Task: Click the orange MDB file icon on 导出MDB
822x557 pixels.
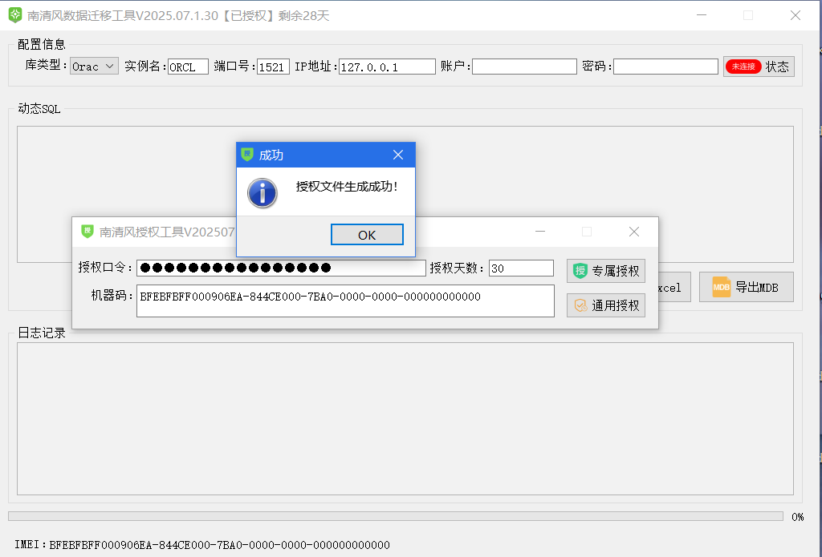Action: tap(722, 287)
